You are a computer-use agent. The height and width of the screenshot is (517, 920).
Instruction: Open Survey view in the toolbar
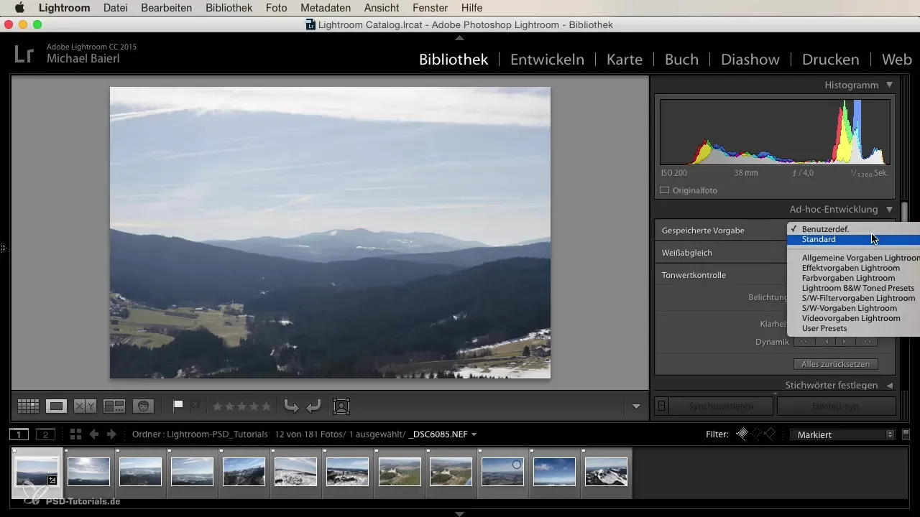[114, 406]
